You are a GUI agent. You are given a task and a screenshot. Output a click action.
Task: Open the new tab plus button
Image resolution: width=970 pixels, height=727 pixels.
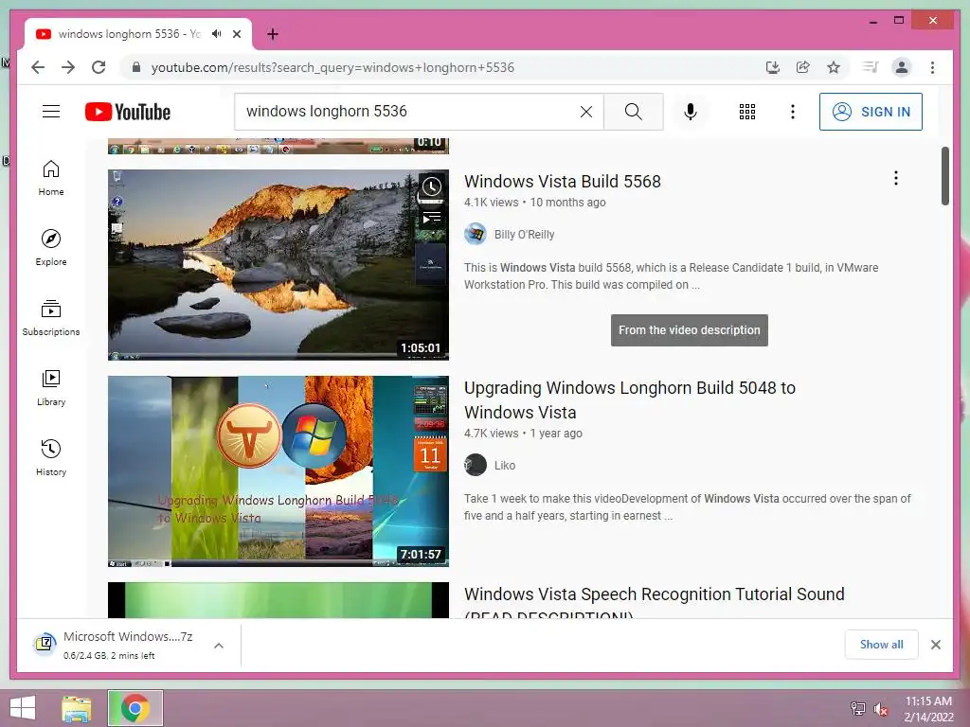tap(273, 34)
